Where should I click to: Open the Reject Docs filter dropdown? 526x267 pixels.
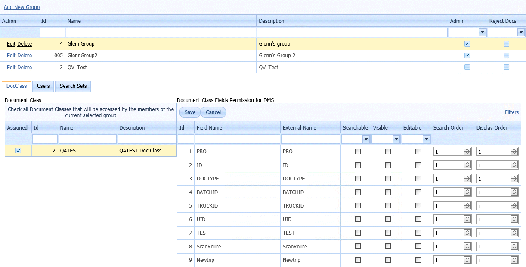(521, 32)
